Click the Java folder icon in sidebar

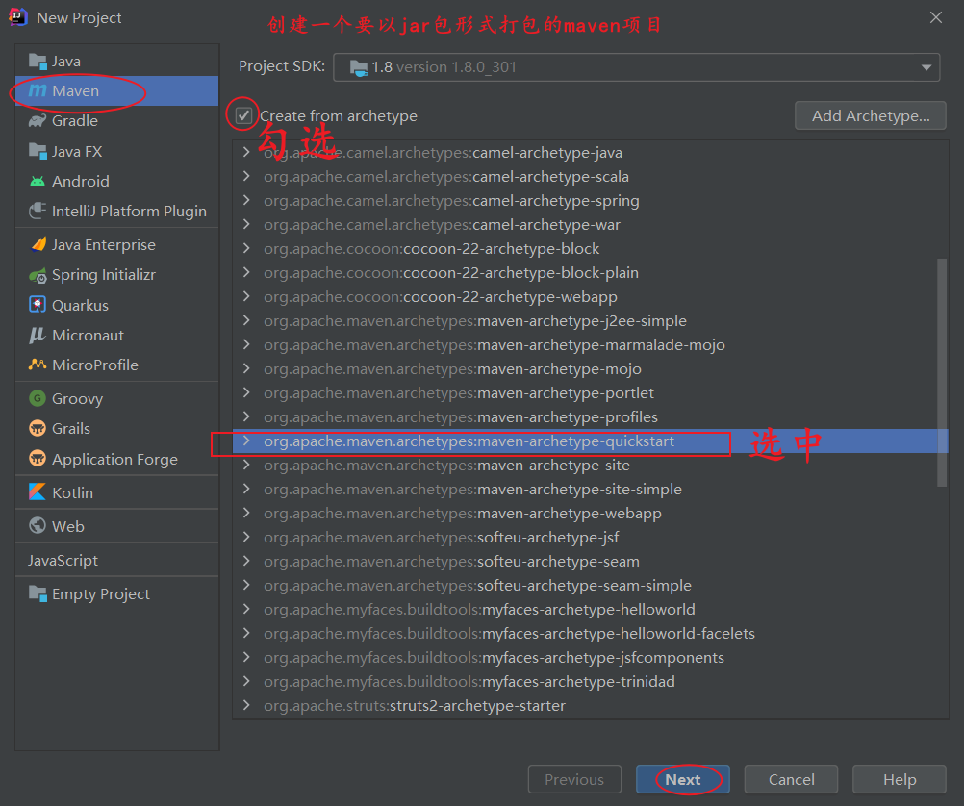tap(38, 62)
